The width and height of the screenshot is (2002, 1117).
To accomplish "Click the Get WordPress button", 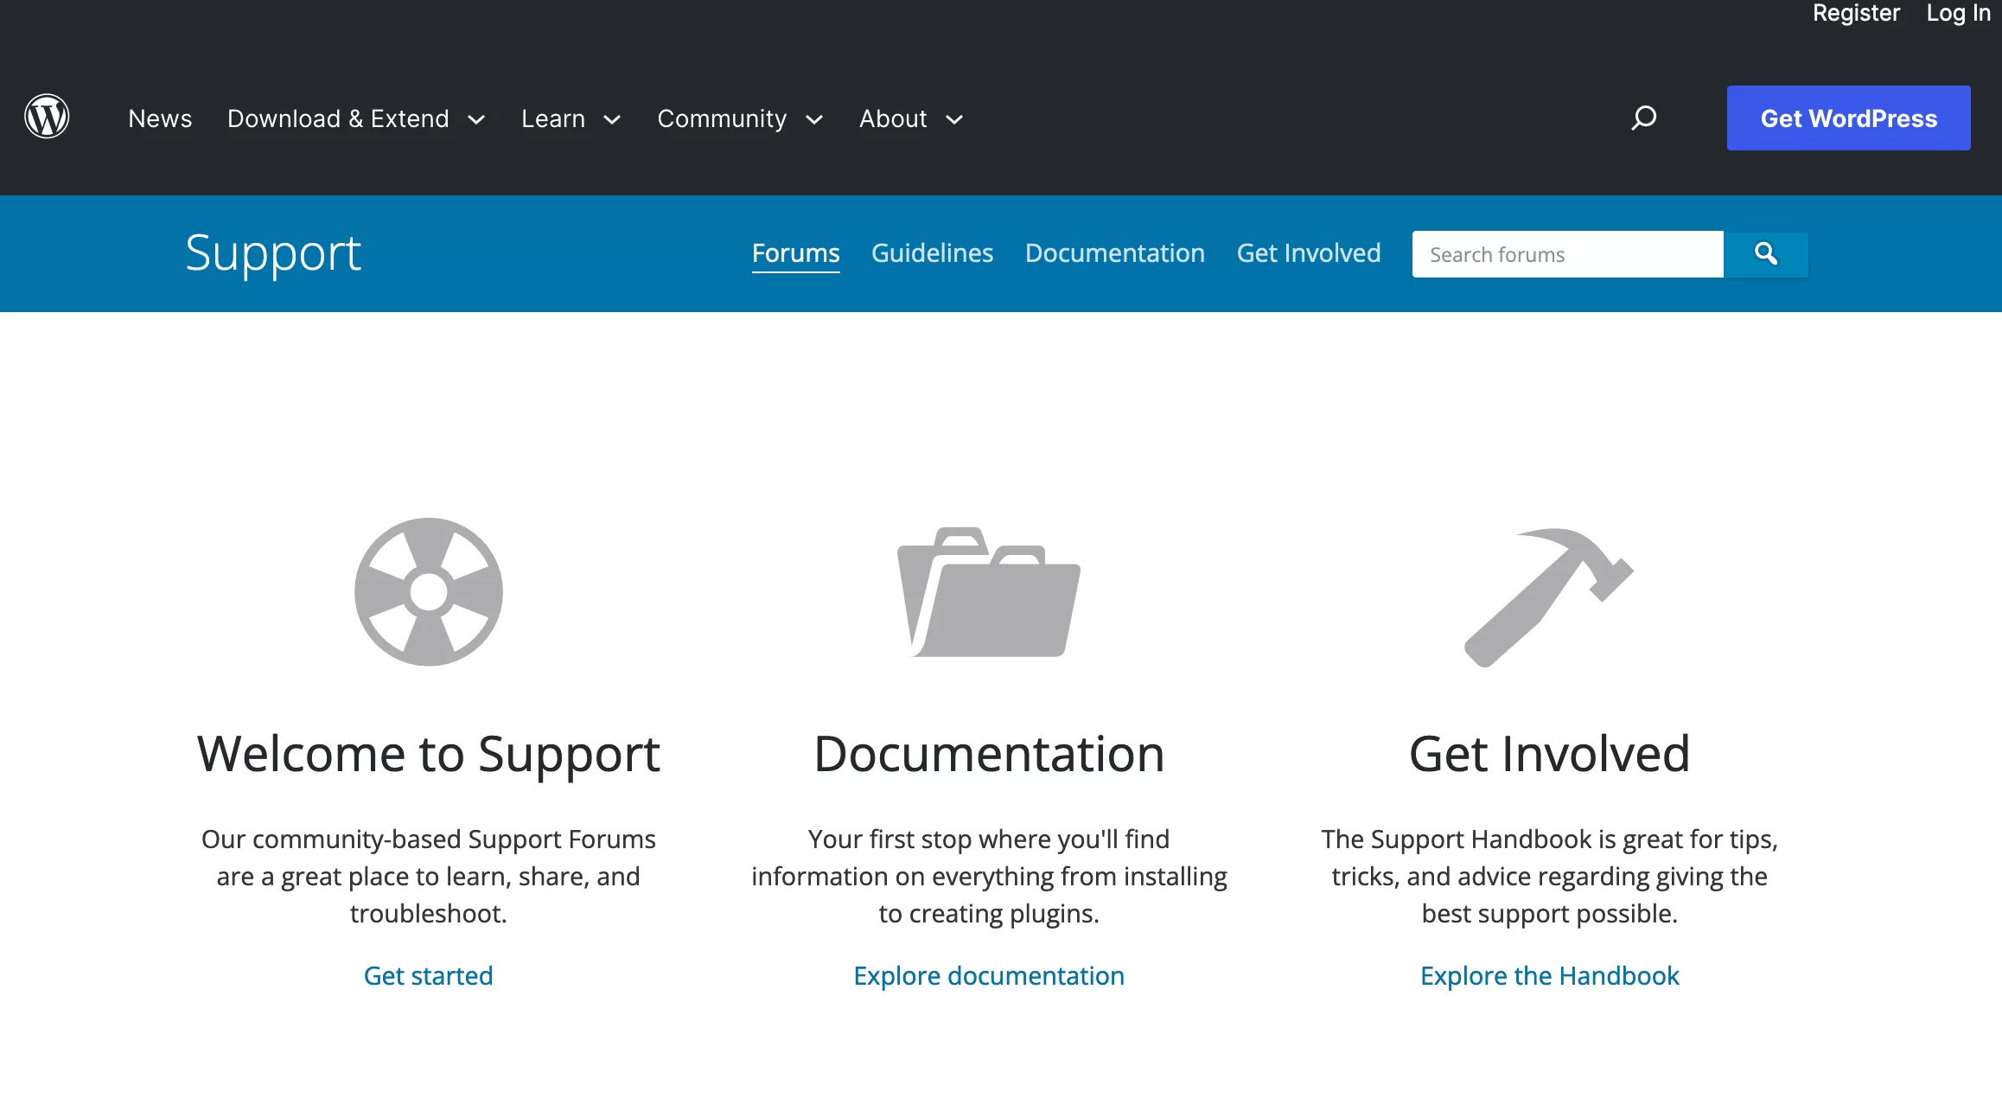I will coord(1848,118).
